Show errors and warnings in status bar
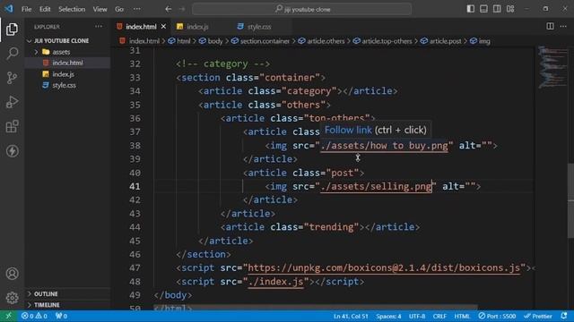Viewport: 574px width, 322px height. coord(34,316)
